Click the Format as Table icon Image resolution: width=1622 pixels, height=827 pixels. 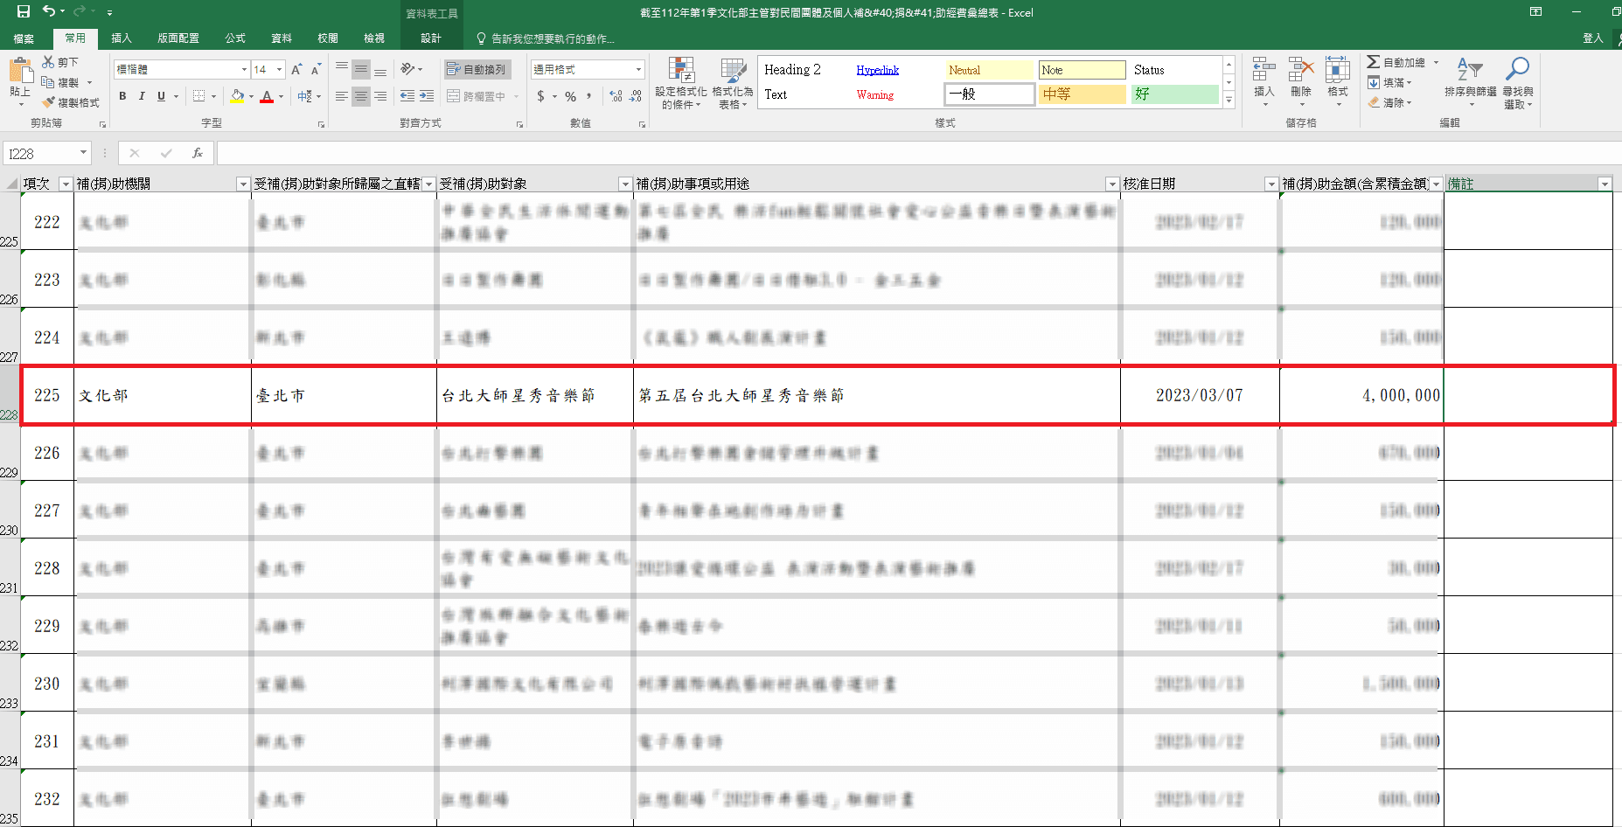click(x=733, y=70)
